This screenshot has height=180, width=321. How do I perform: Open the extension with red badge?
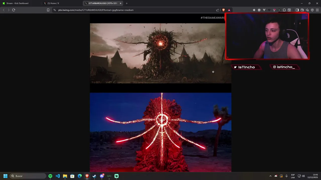[274, 10]
